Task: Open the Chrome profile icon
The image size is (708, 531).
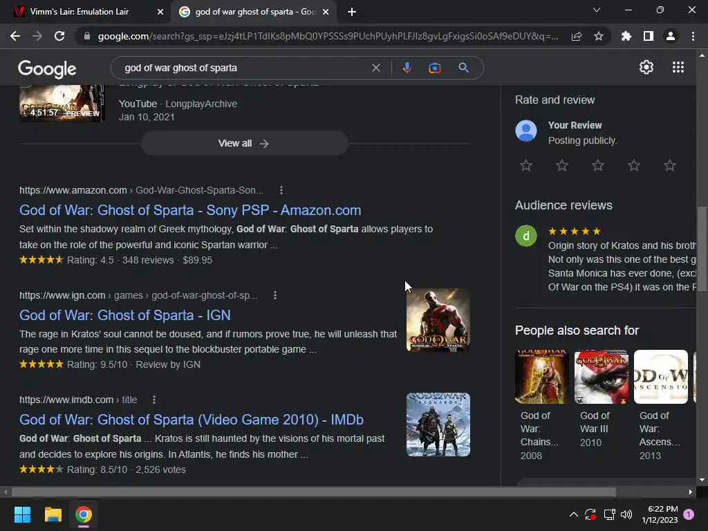Action: (x=671, y=36)
